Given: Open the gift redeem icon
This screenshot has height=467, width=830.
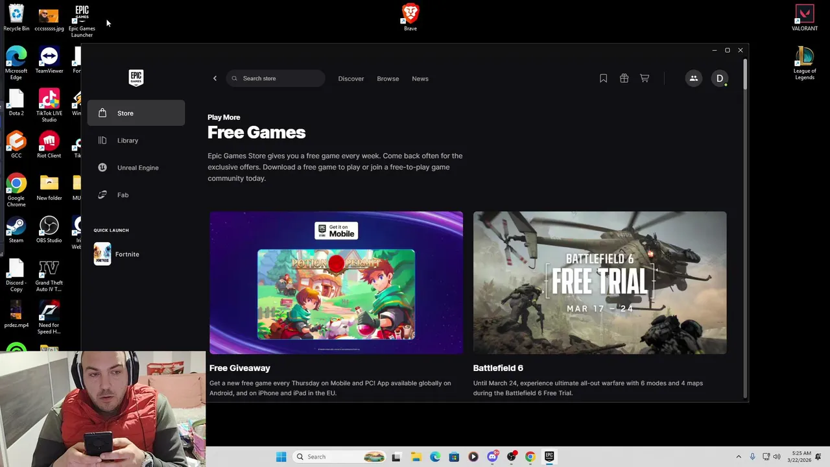Looking at the screenshot, I should [x=624, y=78].
